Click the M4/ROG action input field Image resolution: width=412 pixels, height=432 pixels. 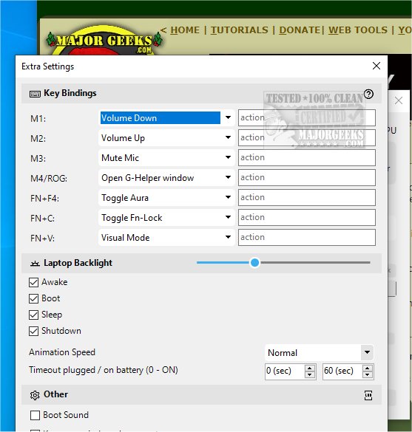307,178
